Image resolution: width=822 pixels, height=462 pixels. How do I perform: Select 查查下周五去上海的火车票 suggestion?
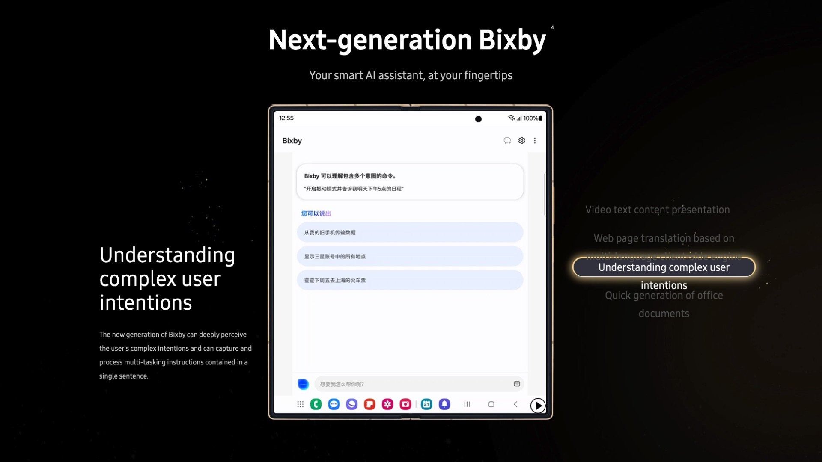pyautogui.click(x=410, y=280)
